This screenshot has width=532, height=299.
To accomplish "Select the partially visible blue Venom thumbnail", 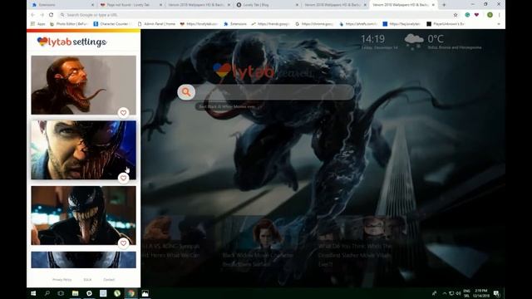I will [x=83, y=260].
